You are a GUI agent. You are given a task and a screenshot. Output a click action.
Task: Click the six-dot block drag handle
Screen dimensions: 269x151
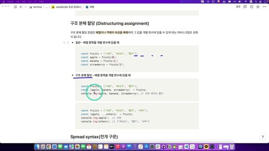(68, 42)
